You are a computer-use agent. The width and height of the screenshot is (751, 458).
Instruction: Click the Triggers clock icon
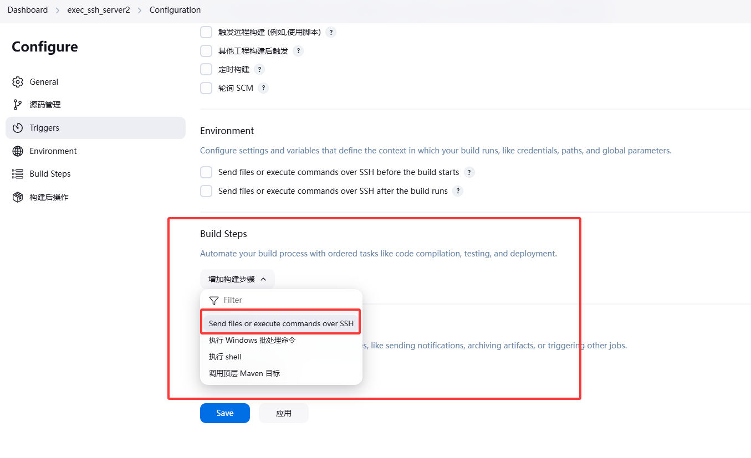click(18, 128)
